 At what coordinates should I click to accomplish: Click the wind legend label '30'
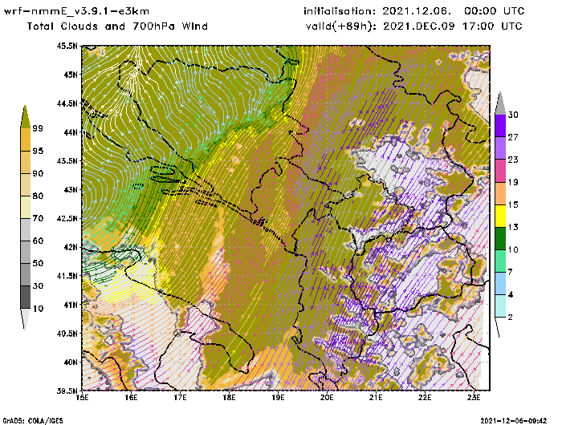[x=513, y=115]
